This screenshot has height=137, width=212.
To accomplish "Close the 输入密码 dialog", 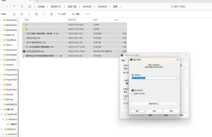I will click(177, 60).
